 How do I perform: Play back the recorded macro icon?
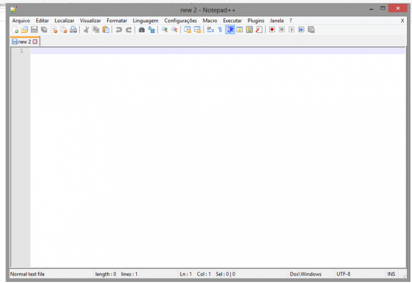pos(292,30)
